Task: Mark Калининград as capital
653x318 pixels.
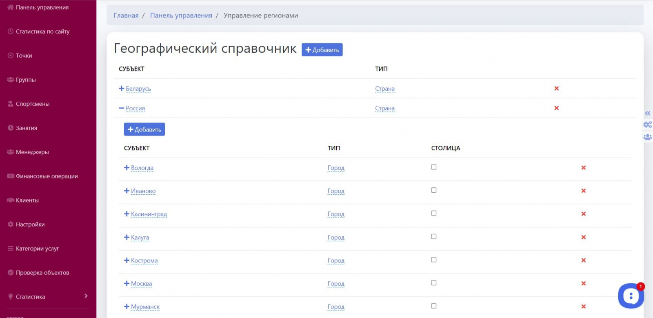Action: tap(434, 213)
